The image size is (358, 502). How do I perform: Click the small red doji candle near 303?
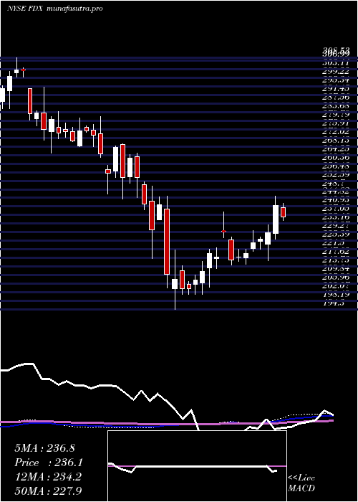coord(23,70)
